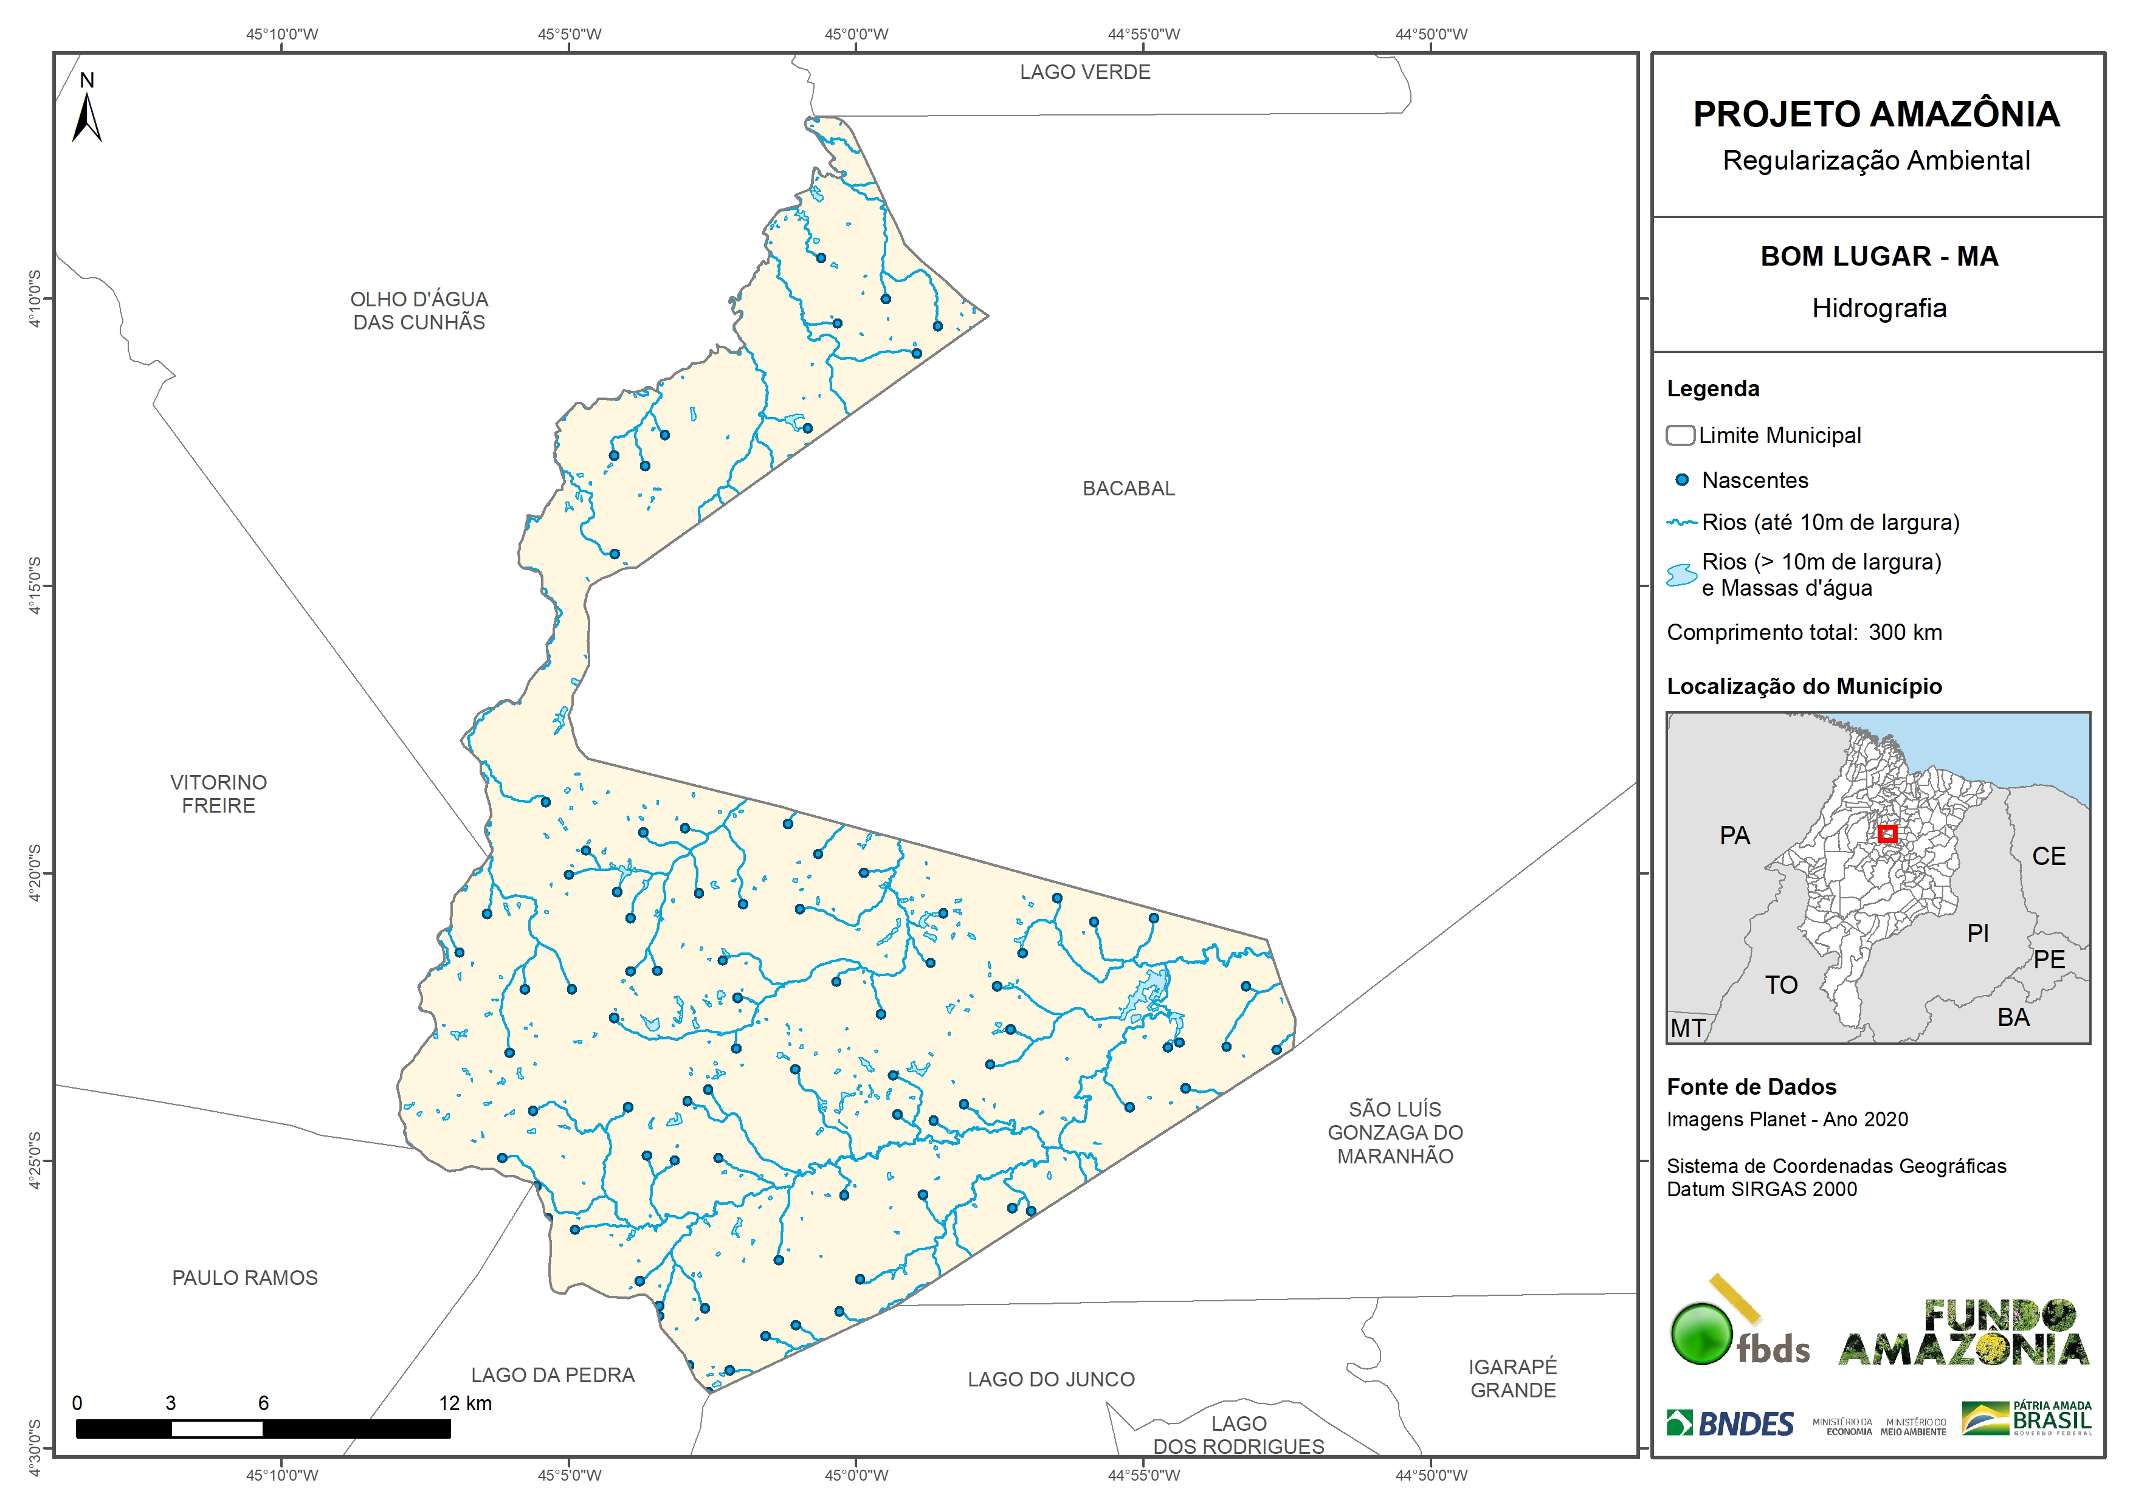The image size is (2133, 1508).
Task: Click the BNDES logo
Action: tap(1730, 1422)
